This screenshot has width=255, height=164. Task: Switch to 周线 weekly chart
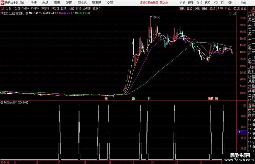[71, 8]
